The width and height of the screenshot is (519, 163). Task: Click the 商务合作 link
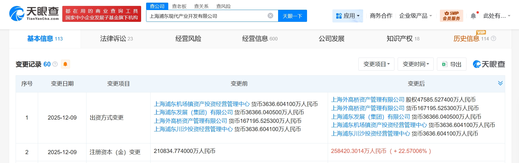(x=381, y=16)
